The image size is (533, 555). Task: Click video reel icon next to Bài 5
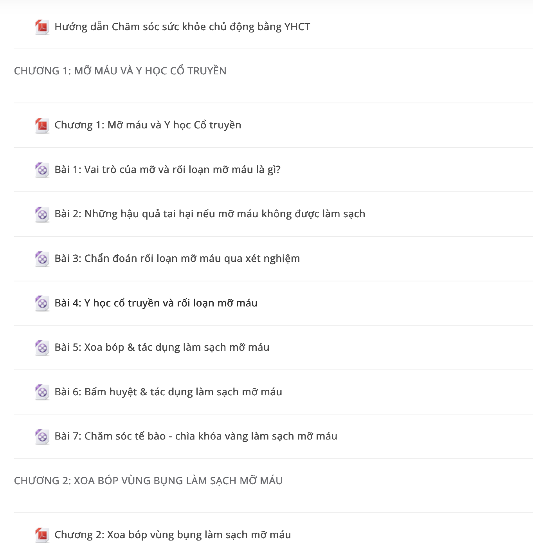(x=42, y=348)
